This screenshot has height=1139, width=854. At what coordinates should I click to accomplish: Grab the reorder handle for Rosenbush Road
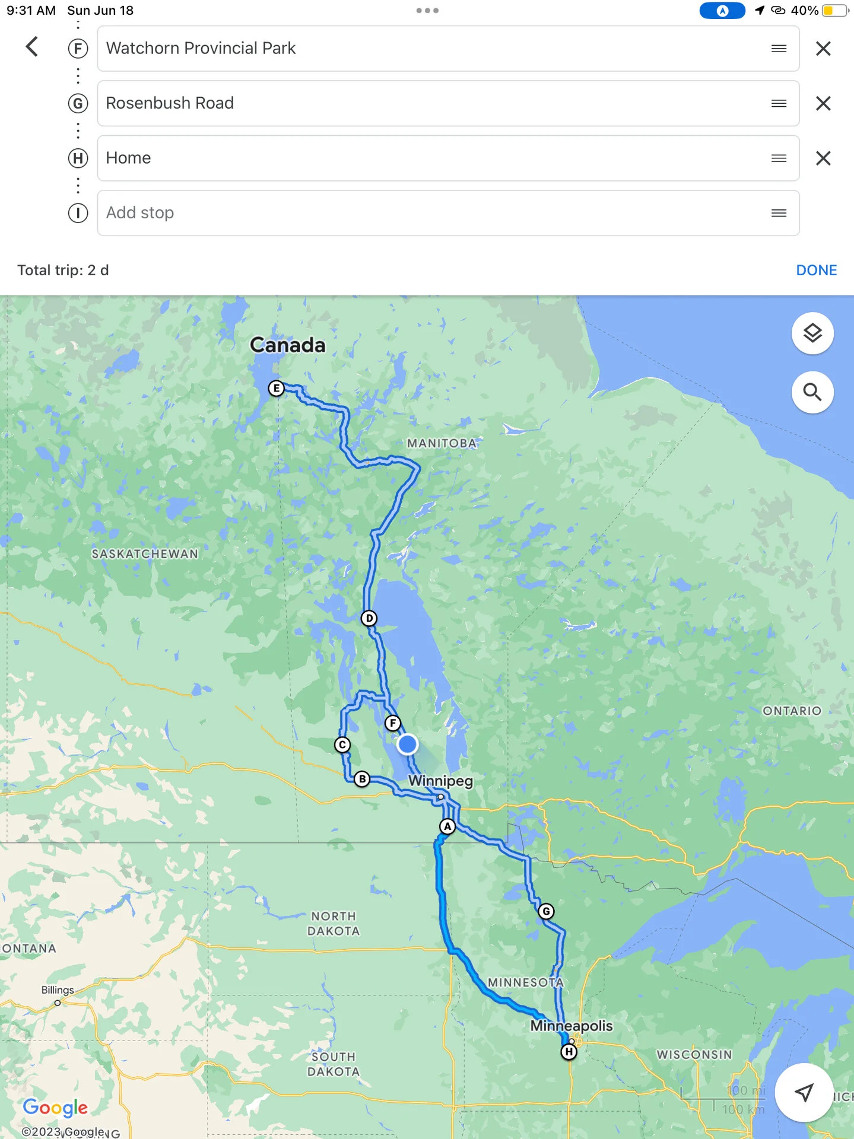pyautogui.click(x=779, y=103)
